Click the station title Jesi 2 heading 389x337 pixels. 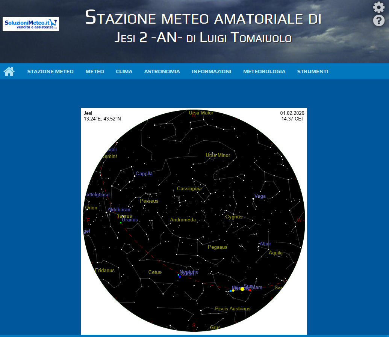click(203, 37)
